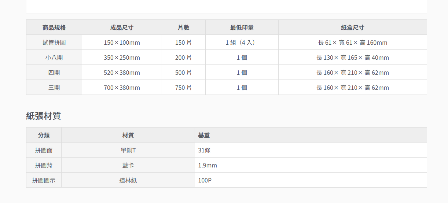Screen dimensions: 448x203
Task: Click the 基重 column header
Action: [x=204, y=135]
